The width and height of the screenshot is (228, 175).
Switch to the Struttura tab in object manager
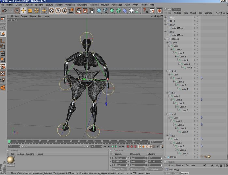pyautogui.click(x=177, y=9)
